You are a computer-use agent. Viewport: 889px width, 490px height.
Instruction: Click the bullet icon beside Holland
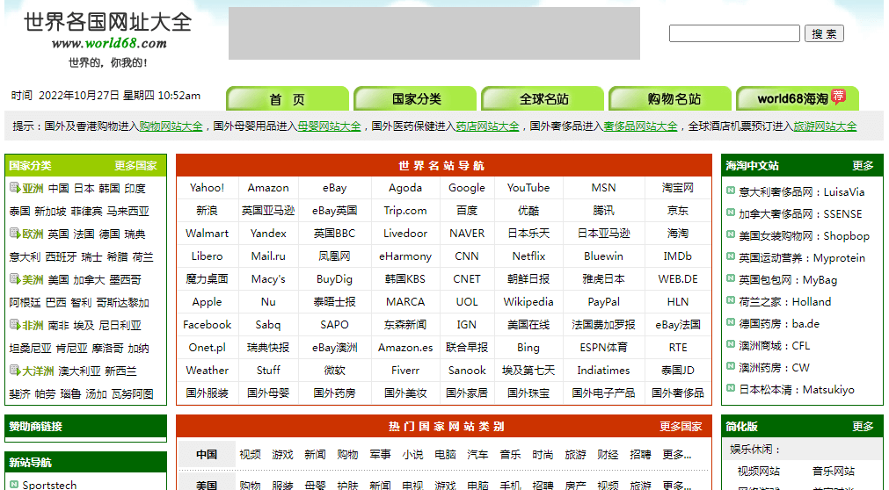click(731, 301)
